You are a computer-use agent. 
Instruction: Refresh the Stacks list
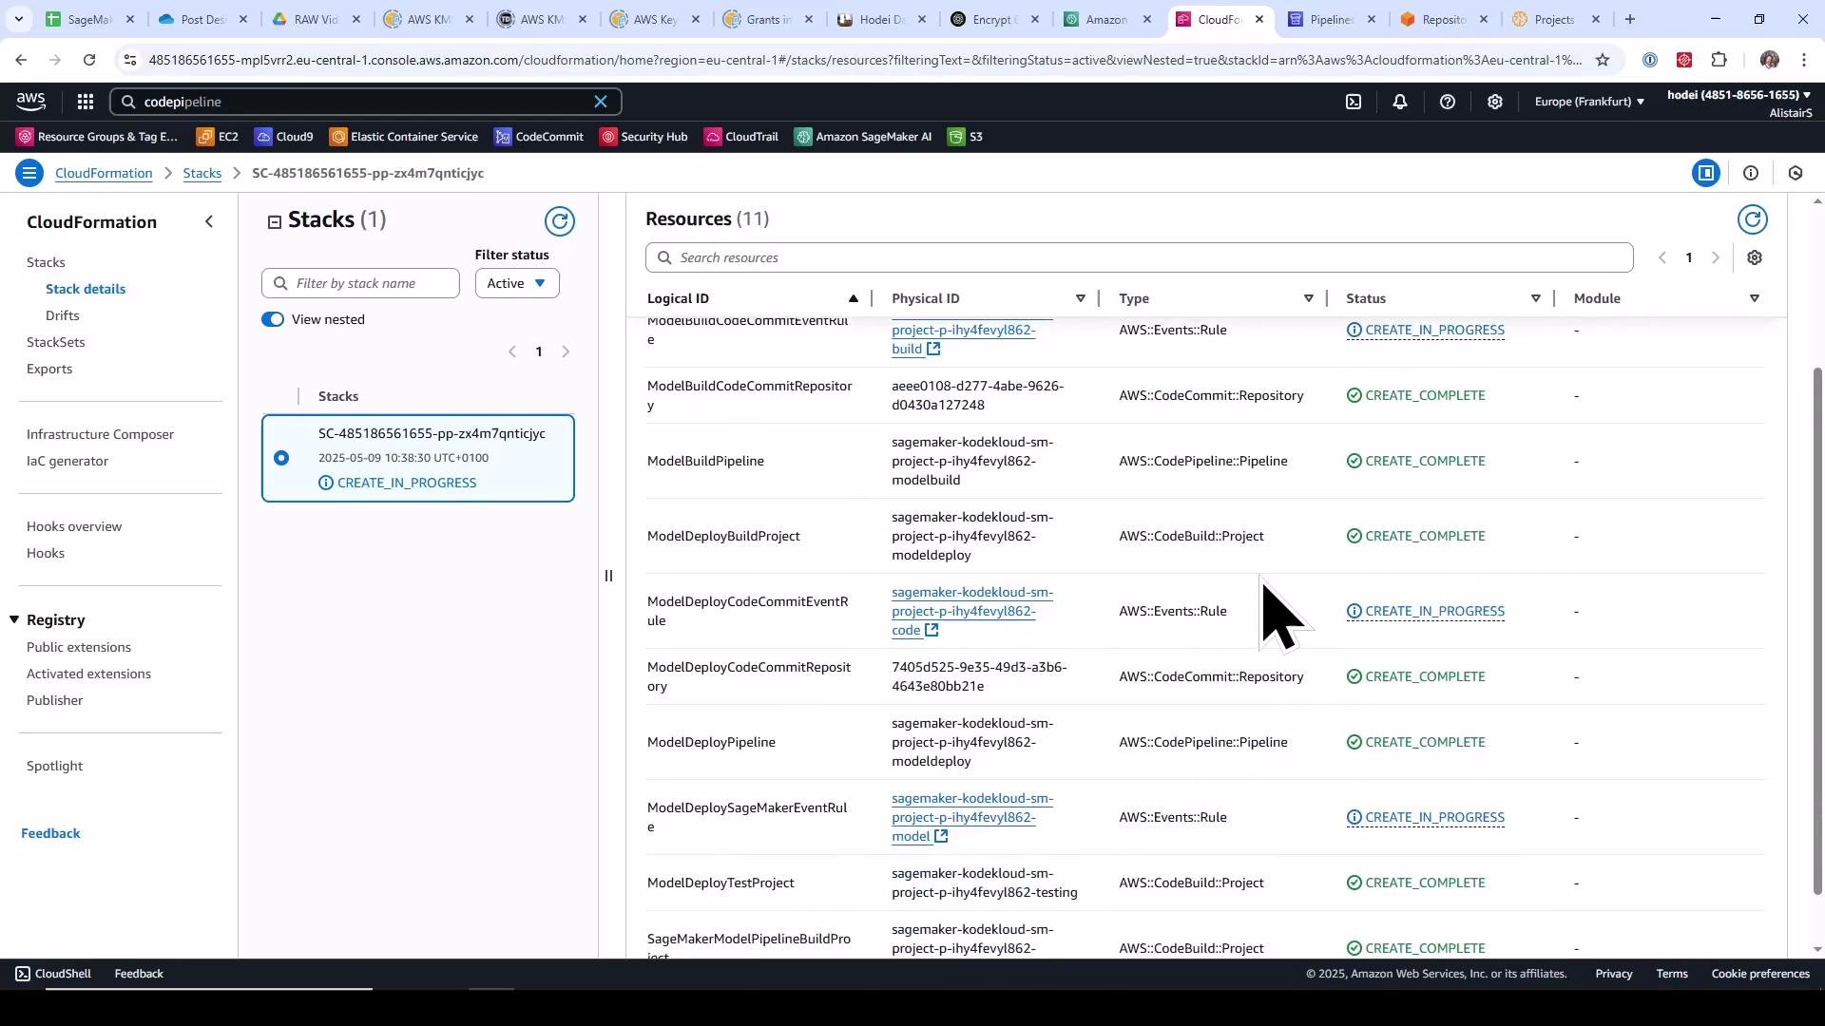point(560,221)
